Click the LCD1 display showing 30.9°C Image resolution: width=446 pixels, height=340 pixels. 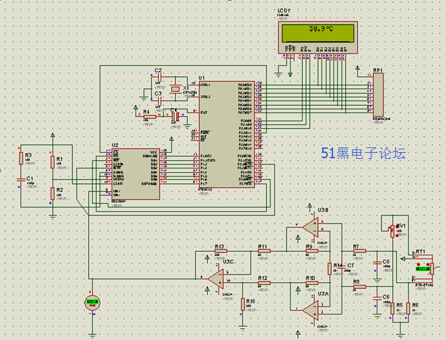(x=320, y=30)
